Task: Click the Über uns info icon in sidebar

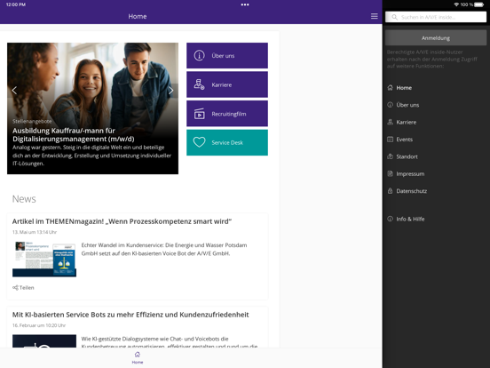Action: (x=390, y=105)
